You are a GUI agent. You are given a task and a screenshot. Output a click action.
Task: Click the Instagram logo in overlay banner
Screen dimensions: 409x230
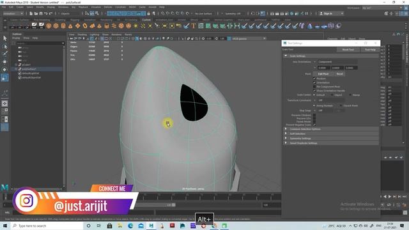click(x=27, y=201)
